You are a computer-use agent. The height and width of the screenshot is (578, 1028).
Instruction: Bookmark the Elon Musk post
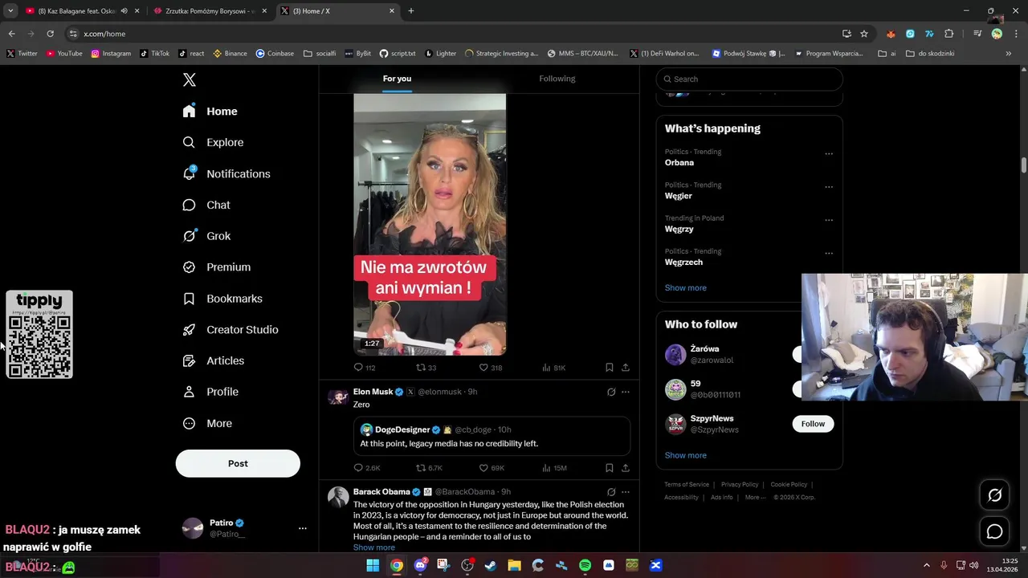click(609, 468)
